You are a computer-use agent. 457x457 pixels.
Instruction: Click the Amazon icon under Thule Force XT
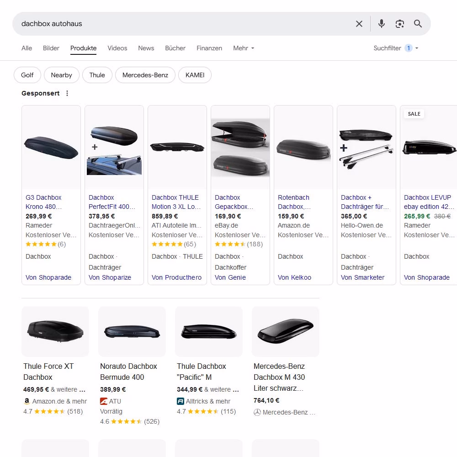pos(26,401)
